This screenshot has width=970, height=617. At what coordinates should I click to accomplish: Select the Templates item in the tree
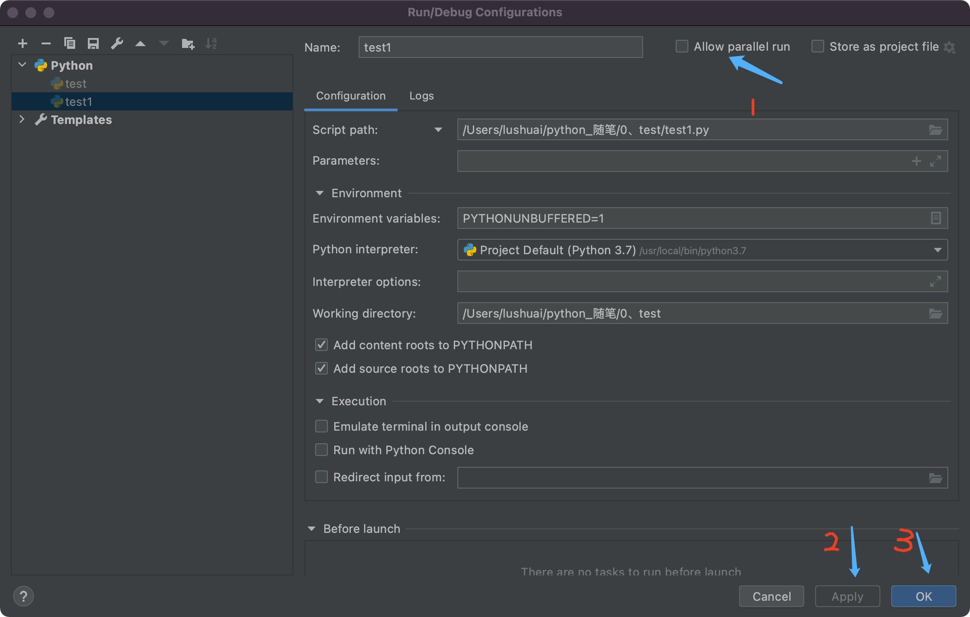pos(152,119)
